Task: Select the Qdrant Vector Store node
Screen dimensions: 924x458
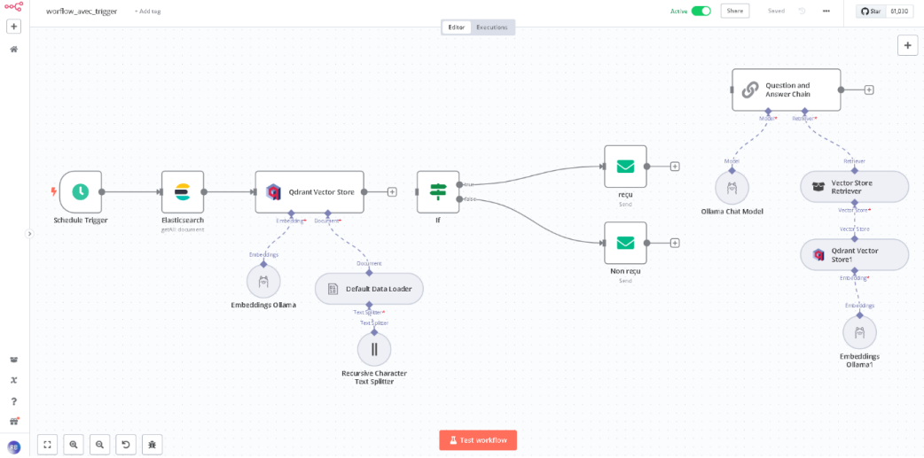Action: pyautogui.click(x=309, y=192)
